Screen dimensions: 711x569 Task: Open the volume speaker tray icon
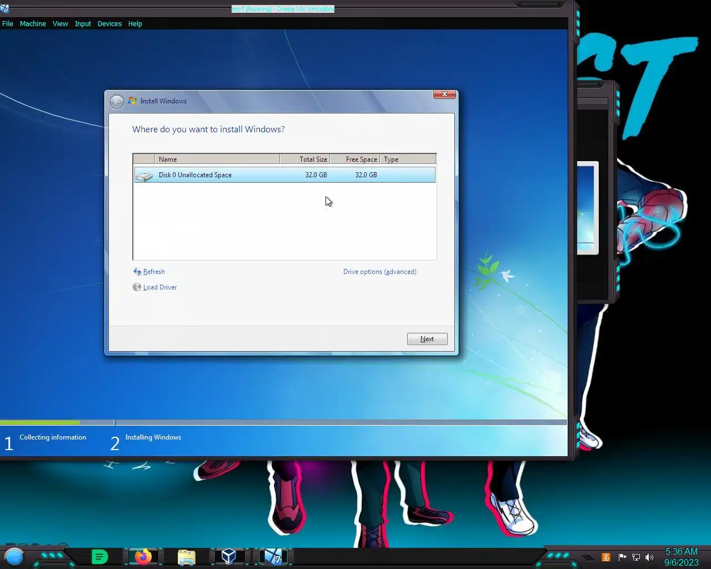(x=649, y=557)
